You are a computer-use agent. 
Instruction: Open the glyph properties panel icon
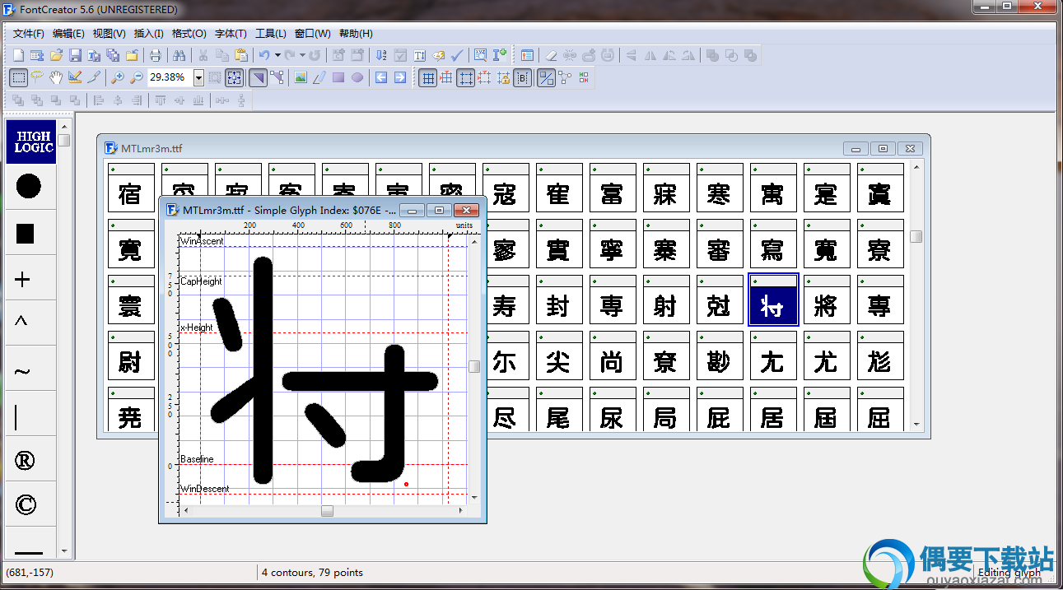click(x=527, y=55)
